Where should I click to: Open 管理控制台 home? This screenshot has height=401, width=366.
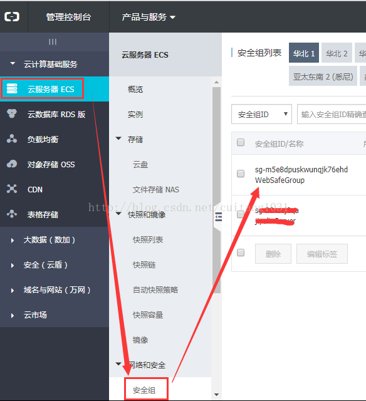[68, 17]
